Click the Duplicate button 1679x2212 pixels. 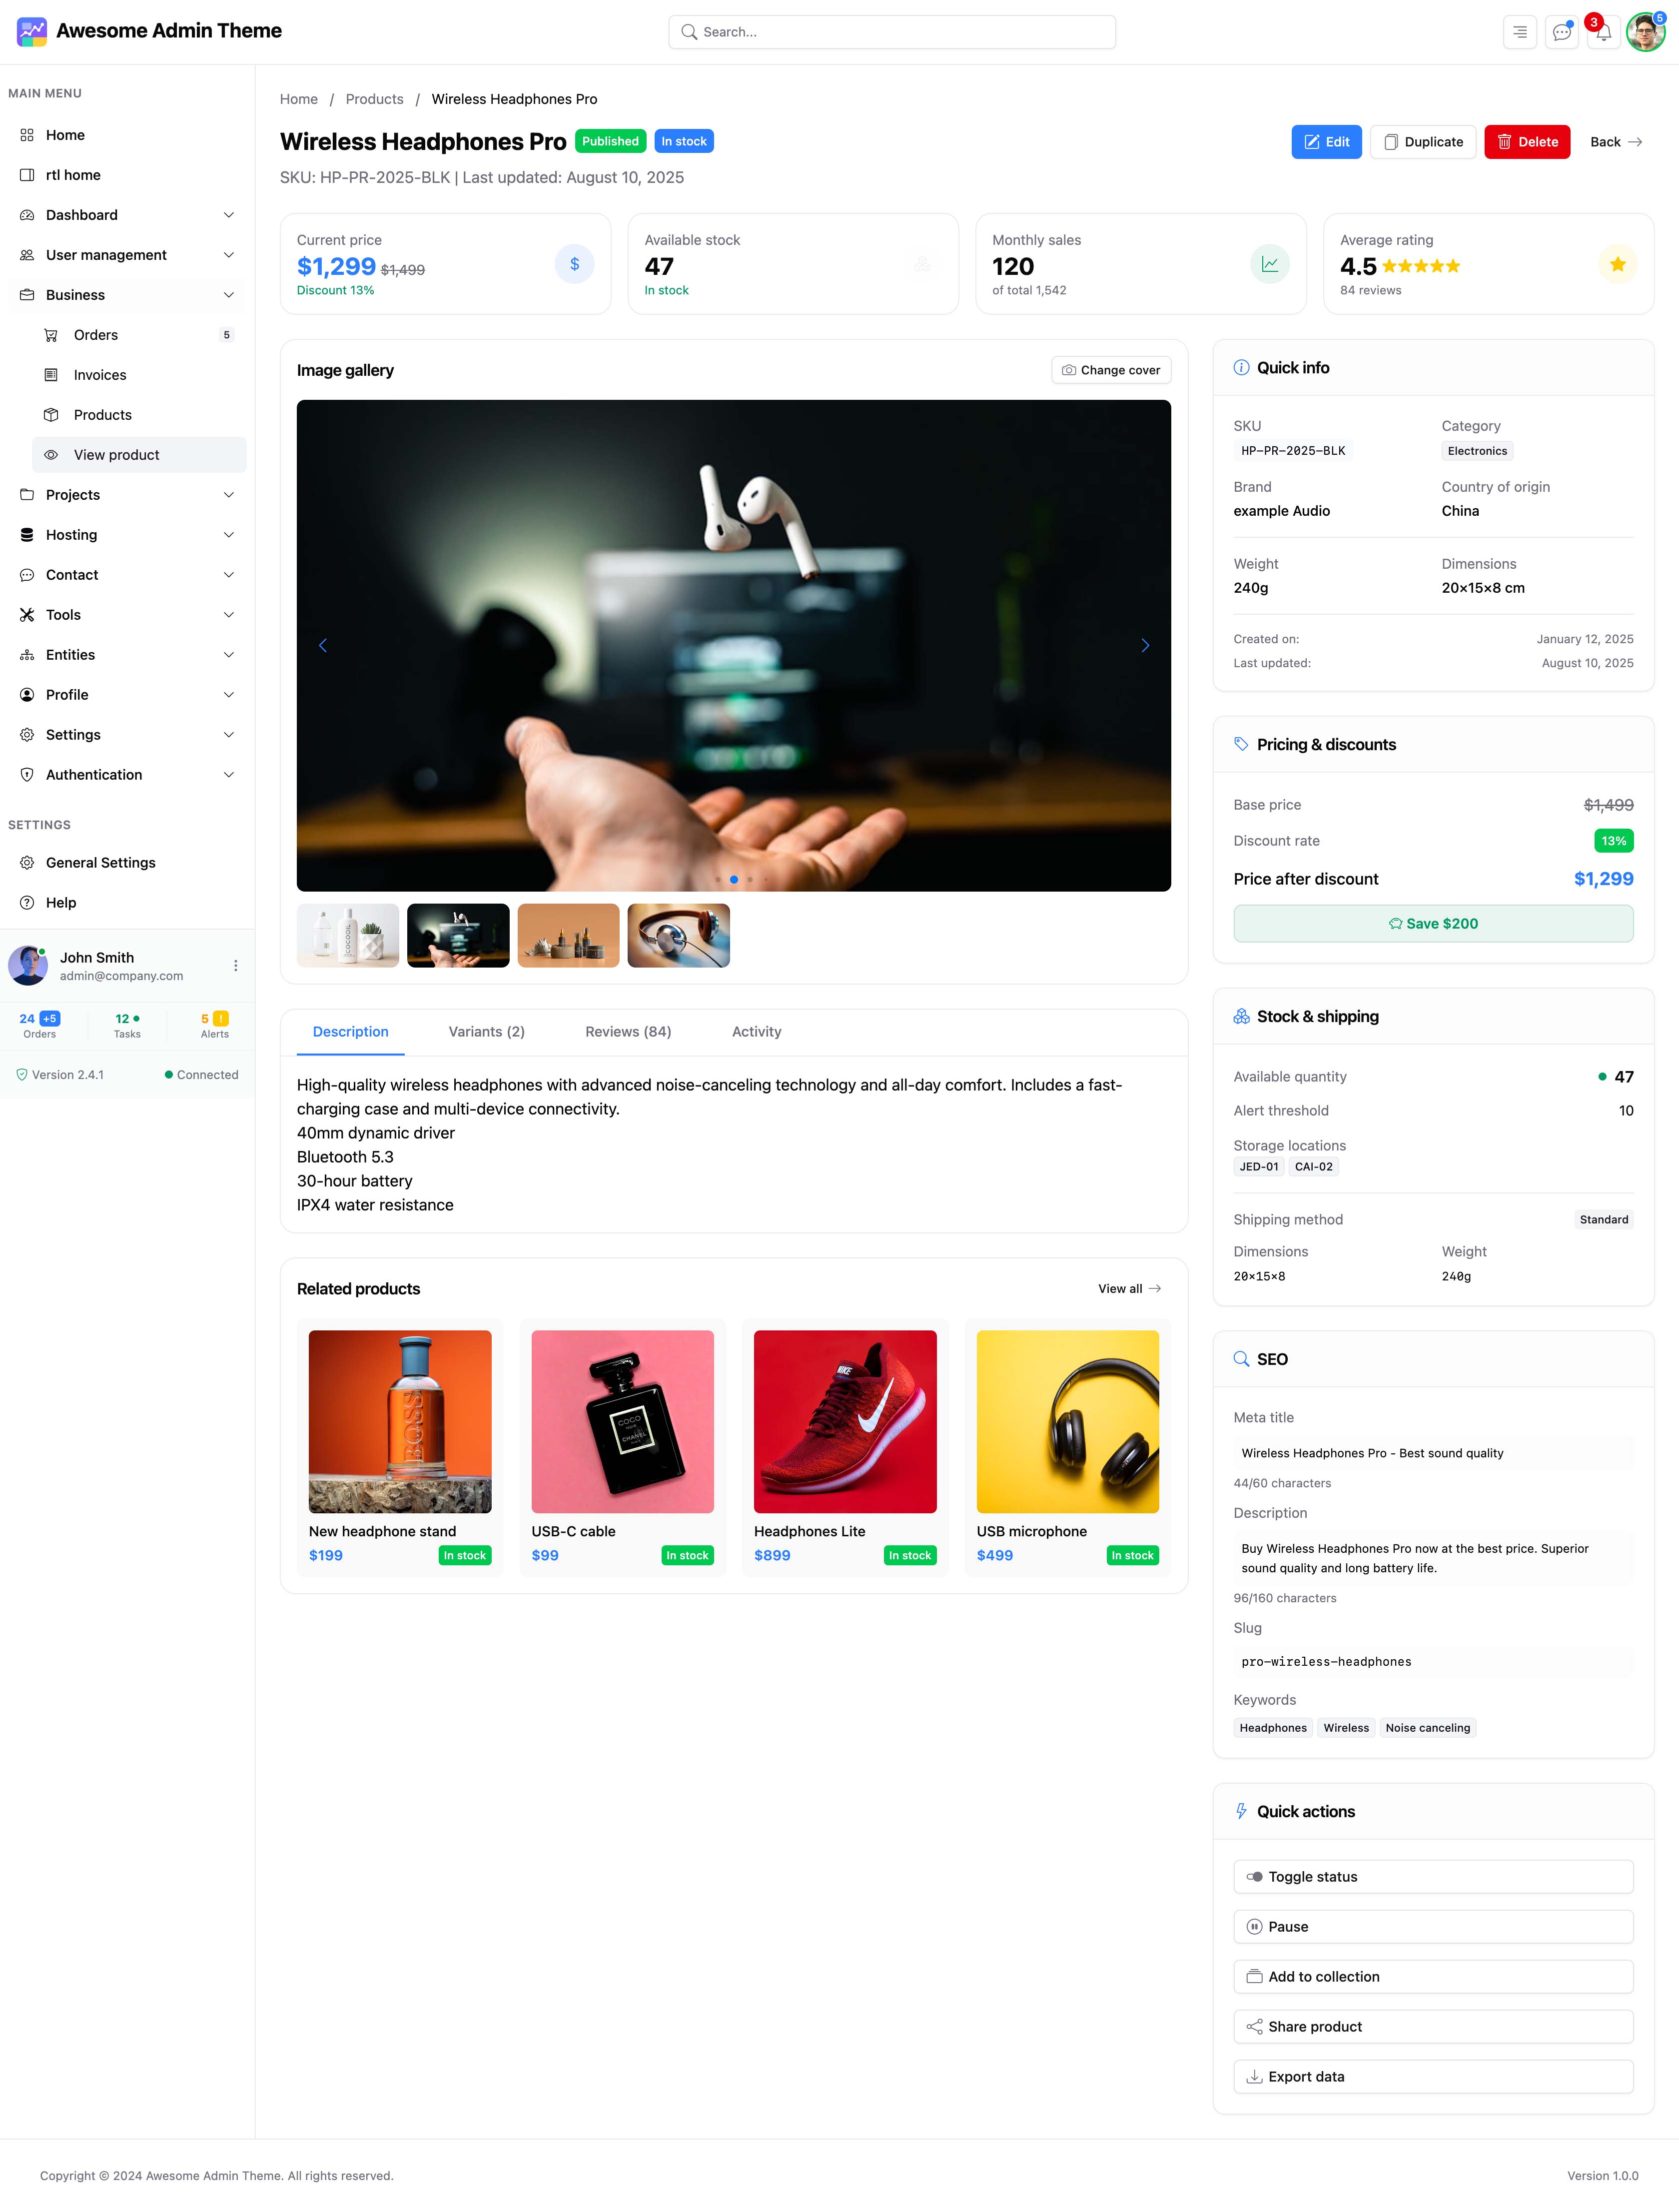[1423, 142]
